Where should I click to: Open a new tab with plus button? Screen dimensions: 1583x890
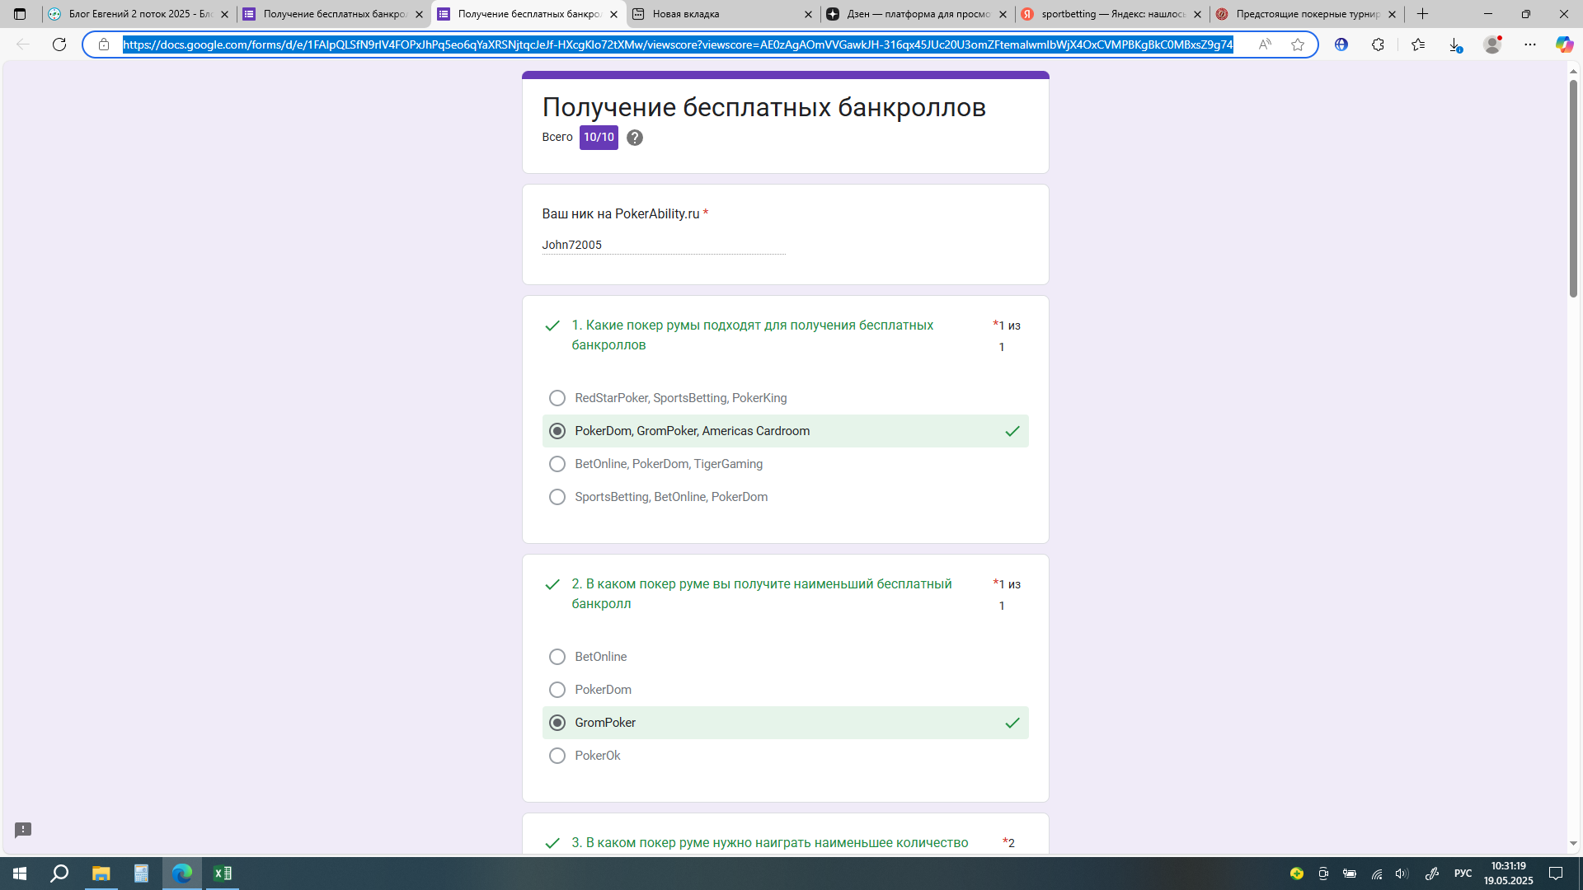pos(1423,14)
